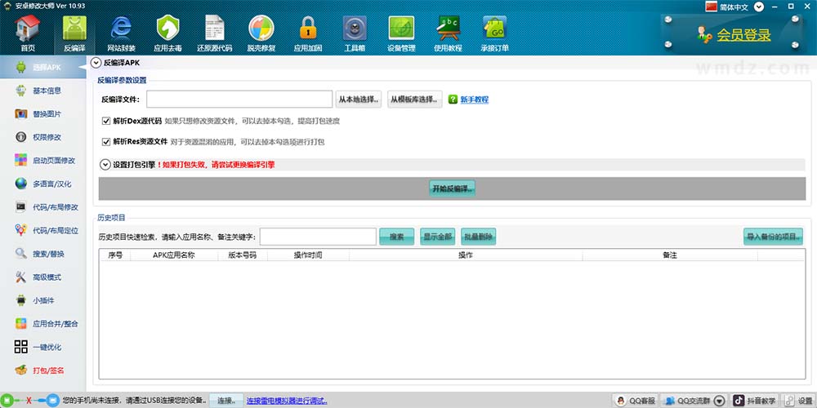Expand the 设置打包引擎 options
This screenshot has height=408, width=817.
pos(105,164)
